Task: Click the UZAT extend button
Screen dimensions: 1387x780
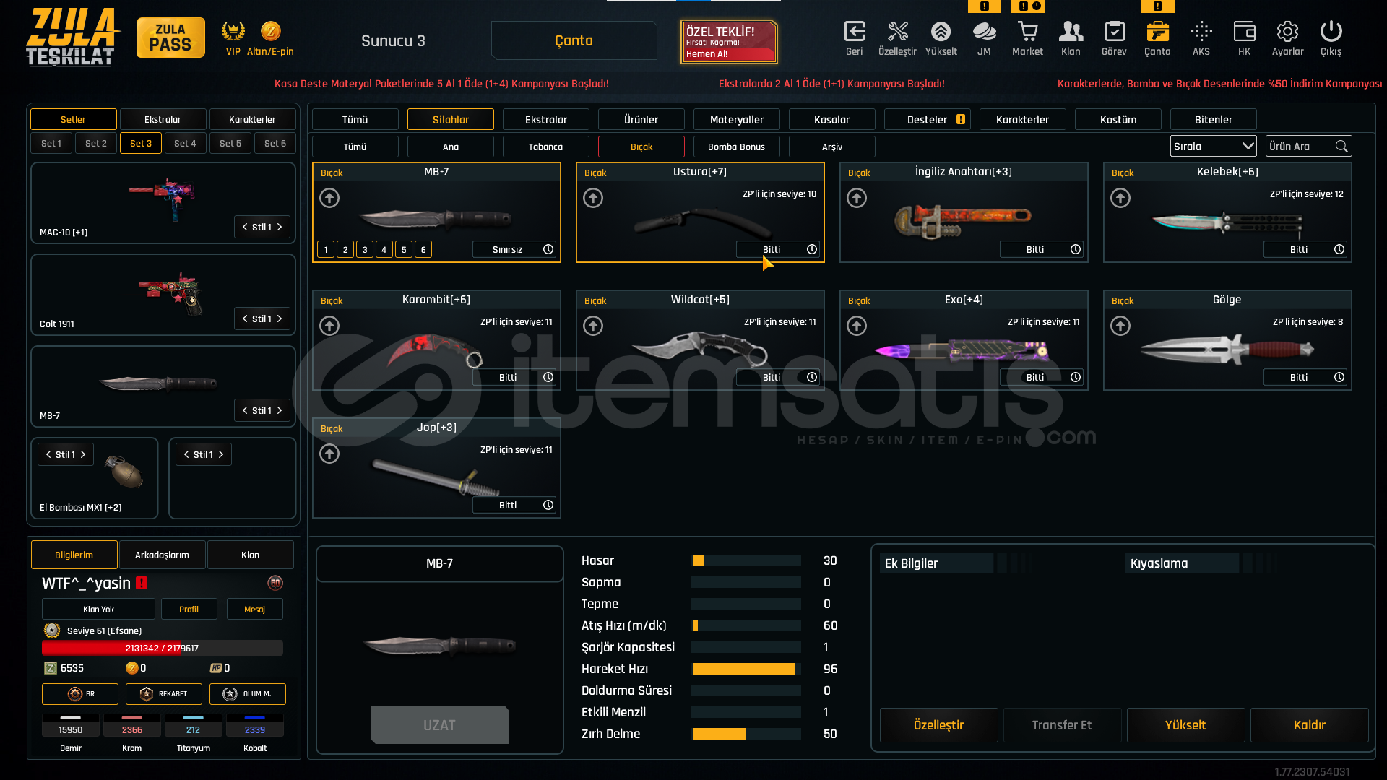Action: [x=439, y=725]
